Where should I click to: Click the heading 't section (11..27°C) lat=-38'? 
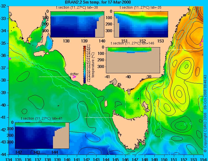tap(77, 7)
